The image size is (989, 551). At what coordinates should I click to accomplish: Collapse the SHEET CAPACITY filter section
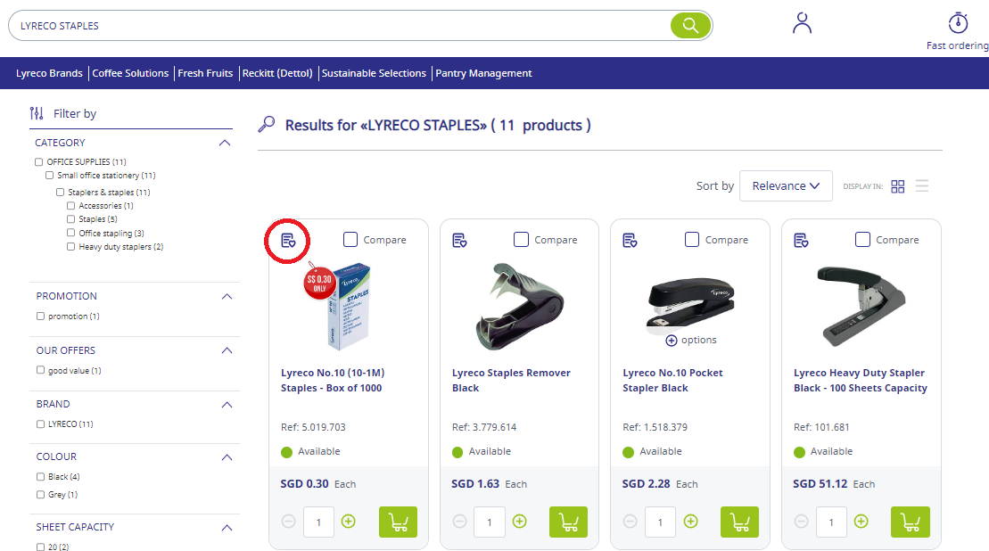[x=227, y=527]
